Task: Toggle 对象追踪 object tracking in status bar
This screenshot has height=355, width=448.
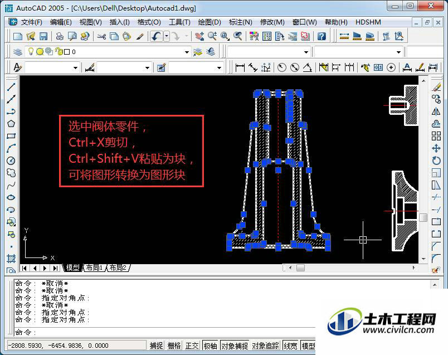Action: pos(265,346)
